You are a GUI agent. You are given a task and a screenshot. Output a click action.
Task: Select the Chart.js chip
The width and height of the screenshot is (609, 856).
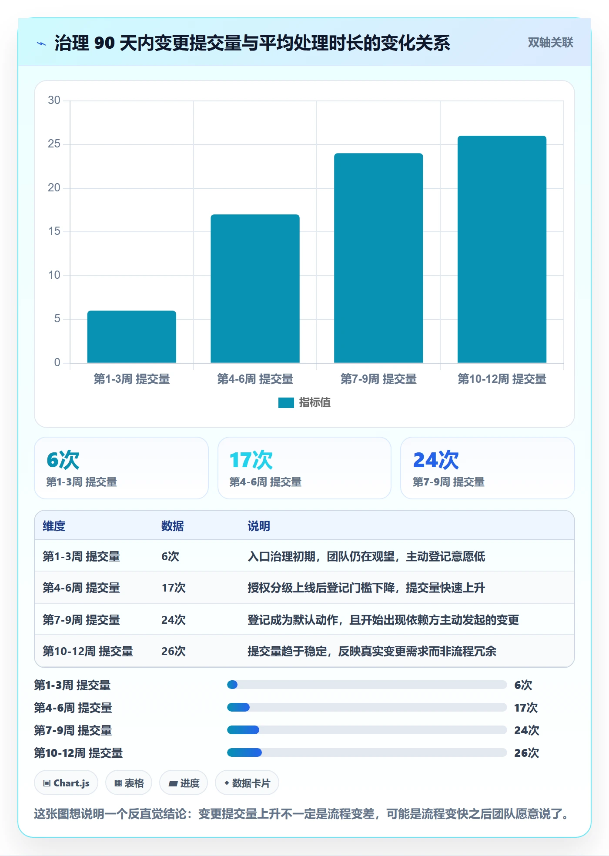(x=66, y=783)
